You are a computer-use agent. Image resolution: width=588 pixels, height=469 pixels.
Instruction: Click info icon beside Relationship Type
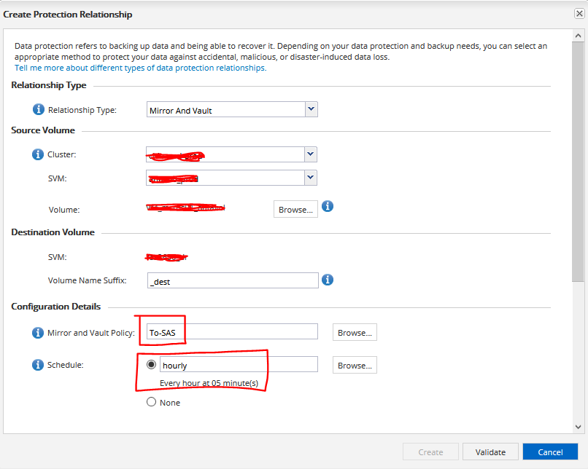[x=38, y=110]
